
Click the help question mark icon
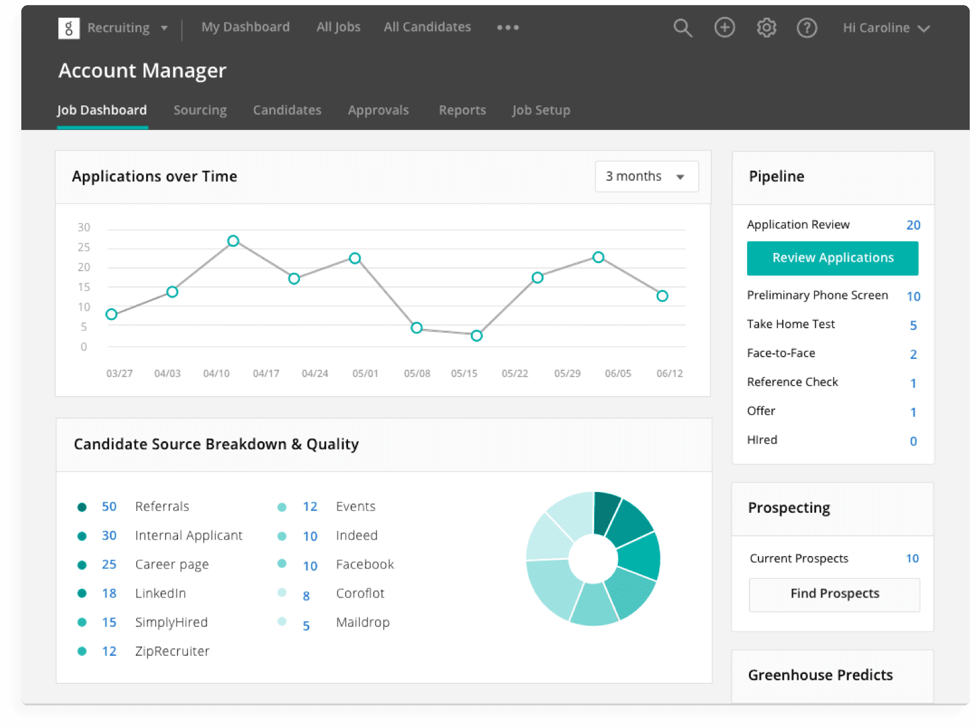807,28
